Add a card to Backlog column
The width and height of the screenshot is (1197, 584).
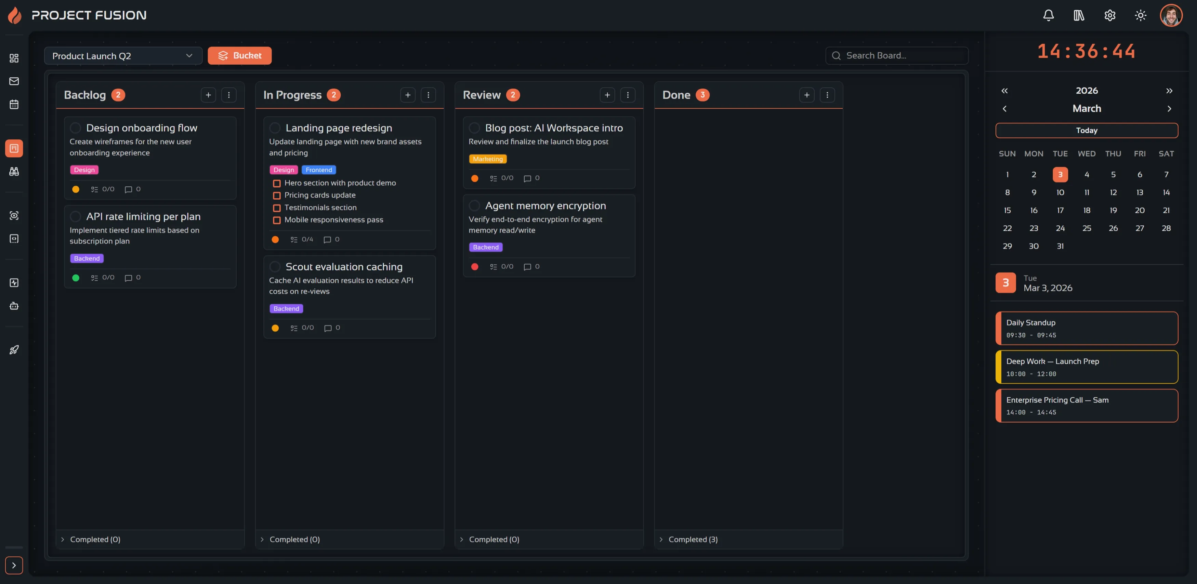click(x=208, y=95)
